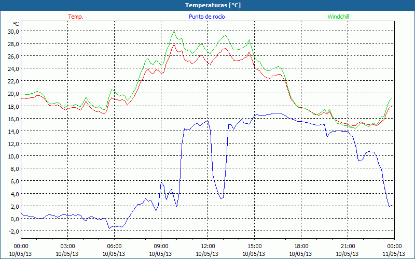
Task: Select the green "Windchill" legend label
Action: [x=338, y=17]
